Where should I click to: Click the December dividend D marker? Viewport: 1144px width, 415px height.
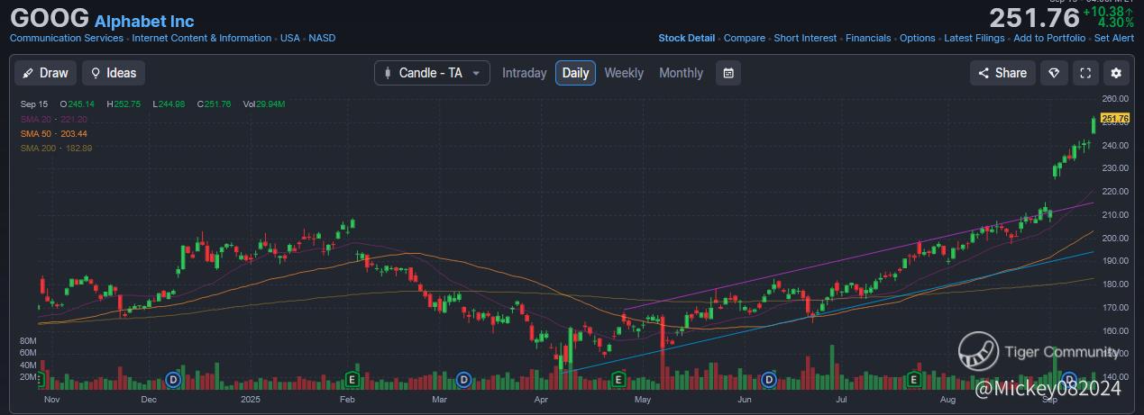pos(173,380)
